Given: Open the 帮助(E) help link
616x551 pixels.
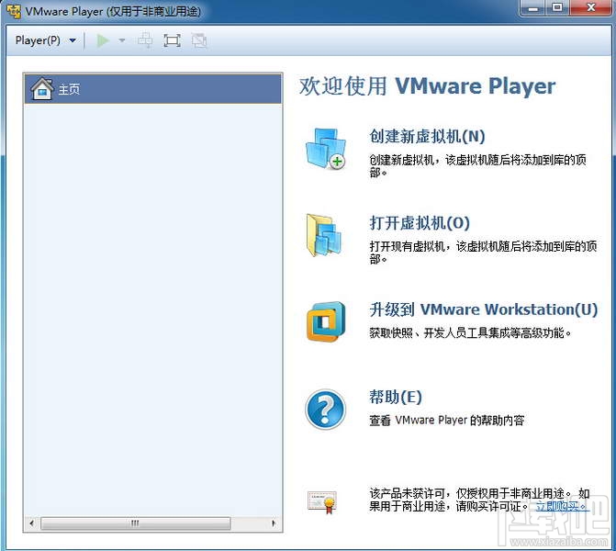Looking at the screenshot, I should [396, 397].
